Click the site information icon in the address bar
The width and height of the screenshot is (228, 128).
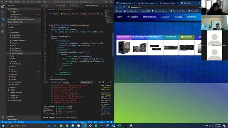pos(129,7)
